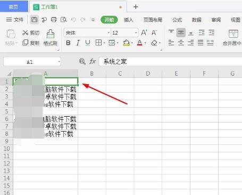Click the Redo arrow
Image resolution: width=242 pixels, height=195 pixels.
point(83,20)
